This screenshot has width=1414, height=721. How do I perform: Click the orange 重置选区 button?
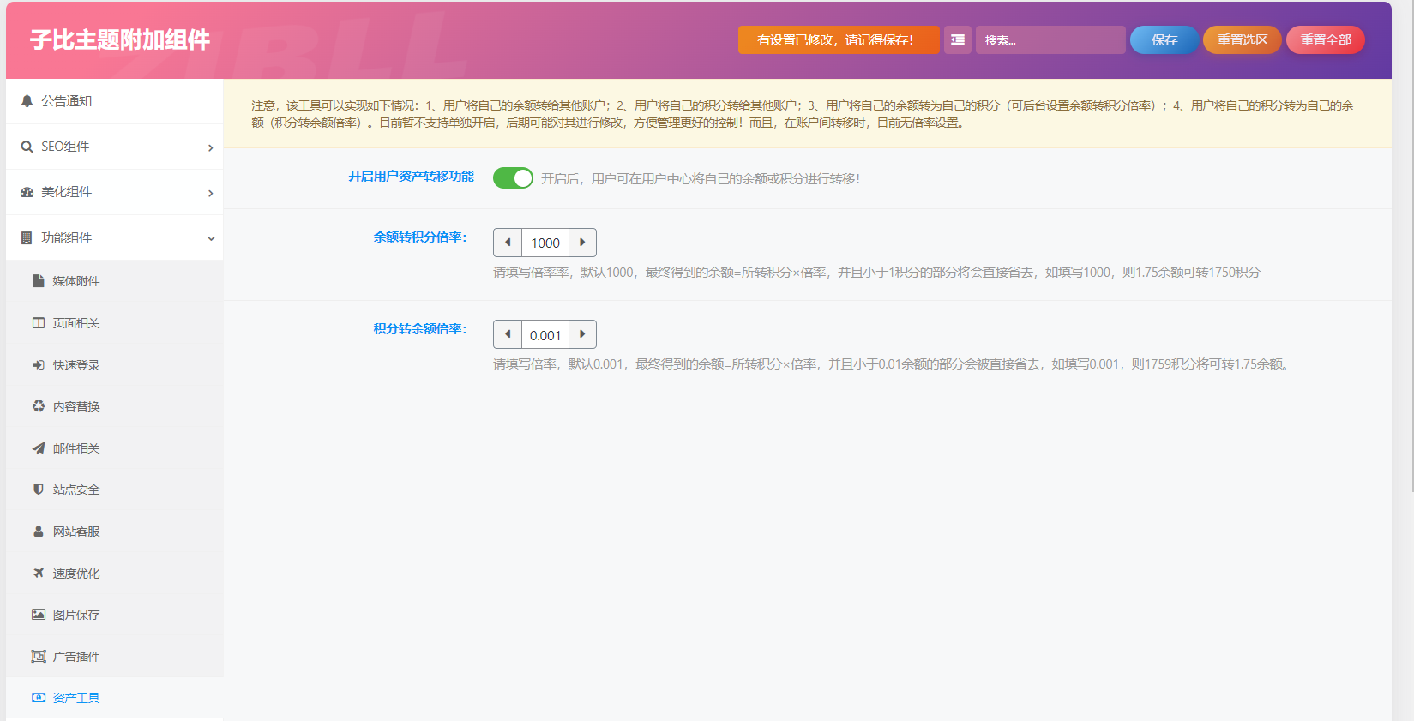point(1243,40)
